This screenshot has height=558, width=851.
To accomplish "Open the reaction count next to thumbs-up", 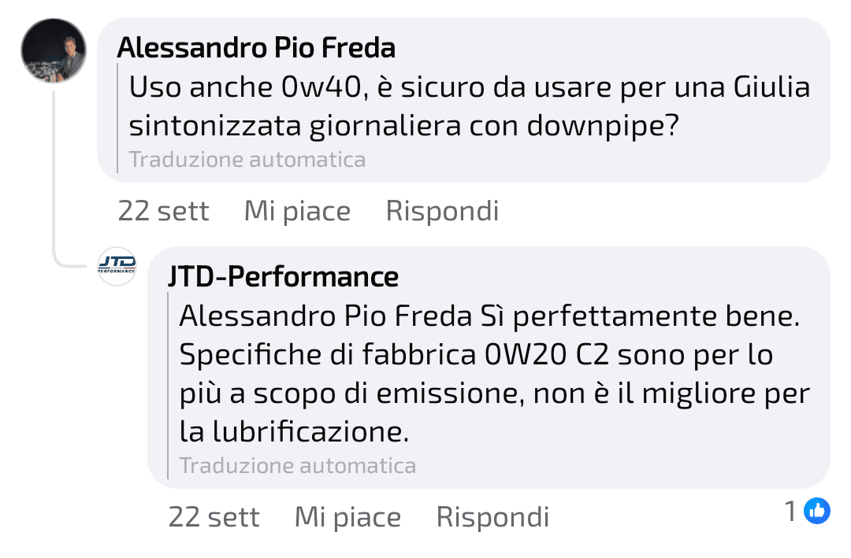I will pyautogui.click(x=791, y=511).
